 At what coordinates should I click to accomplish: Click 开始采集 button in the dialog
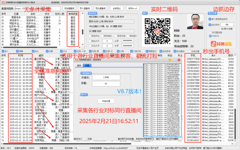click(106, 101)
